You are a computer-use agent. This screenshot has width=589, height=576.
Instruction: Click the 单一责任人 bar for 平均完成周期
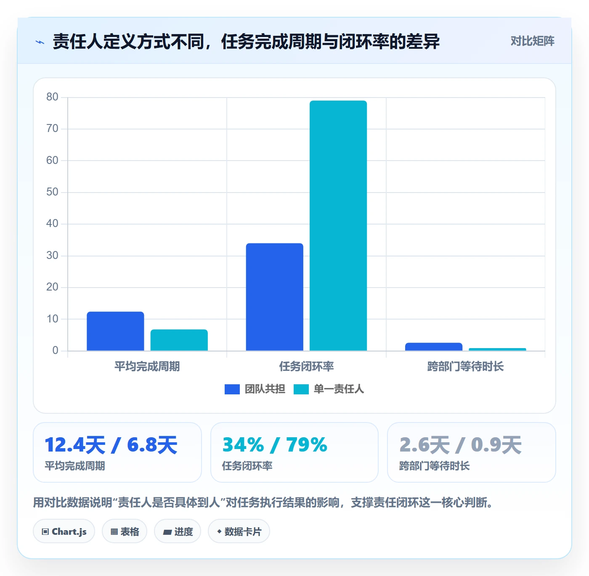179,340
